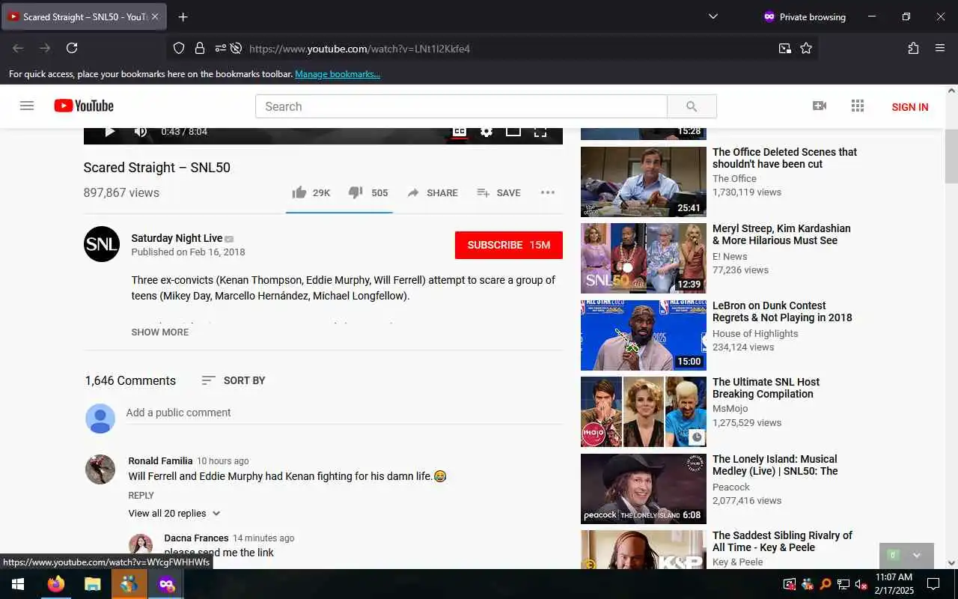Viewport: 958px width, 599px height.
Task: Launch Firefox from the taskbar
Action: tap(56, 584)
